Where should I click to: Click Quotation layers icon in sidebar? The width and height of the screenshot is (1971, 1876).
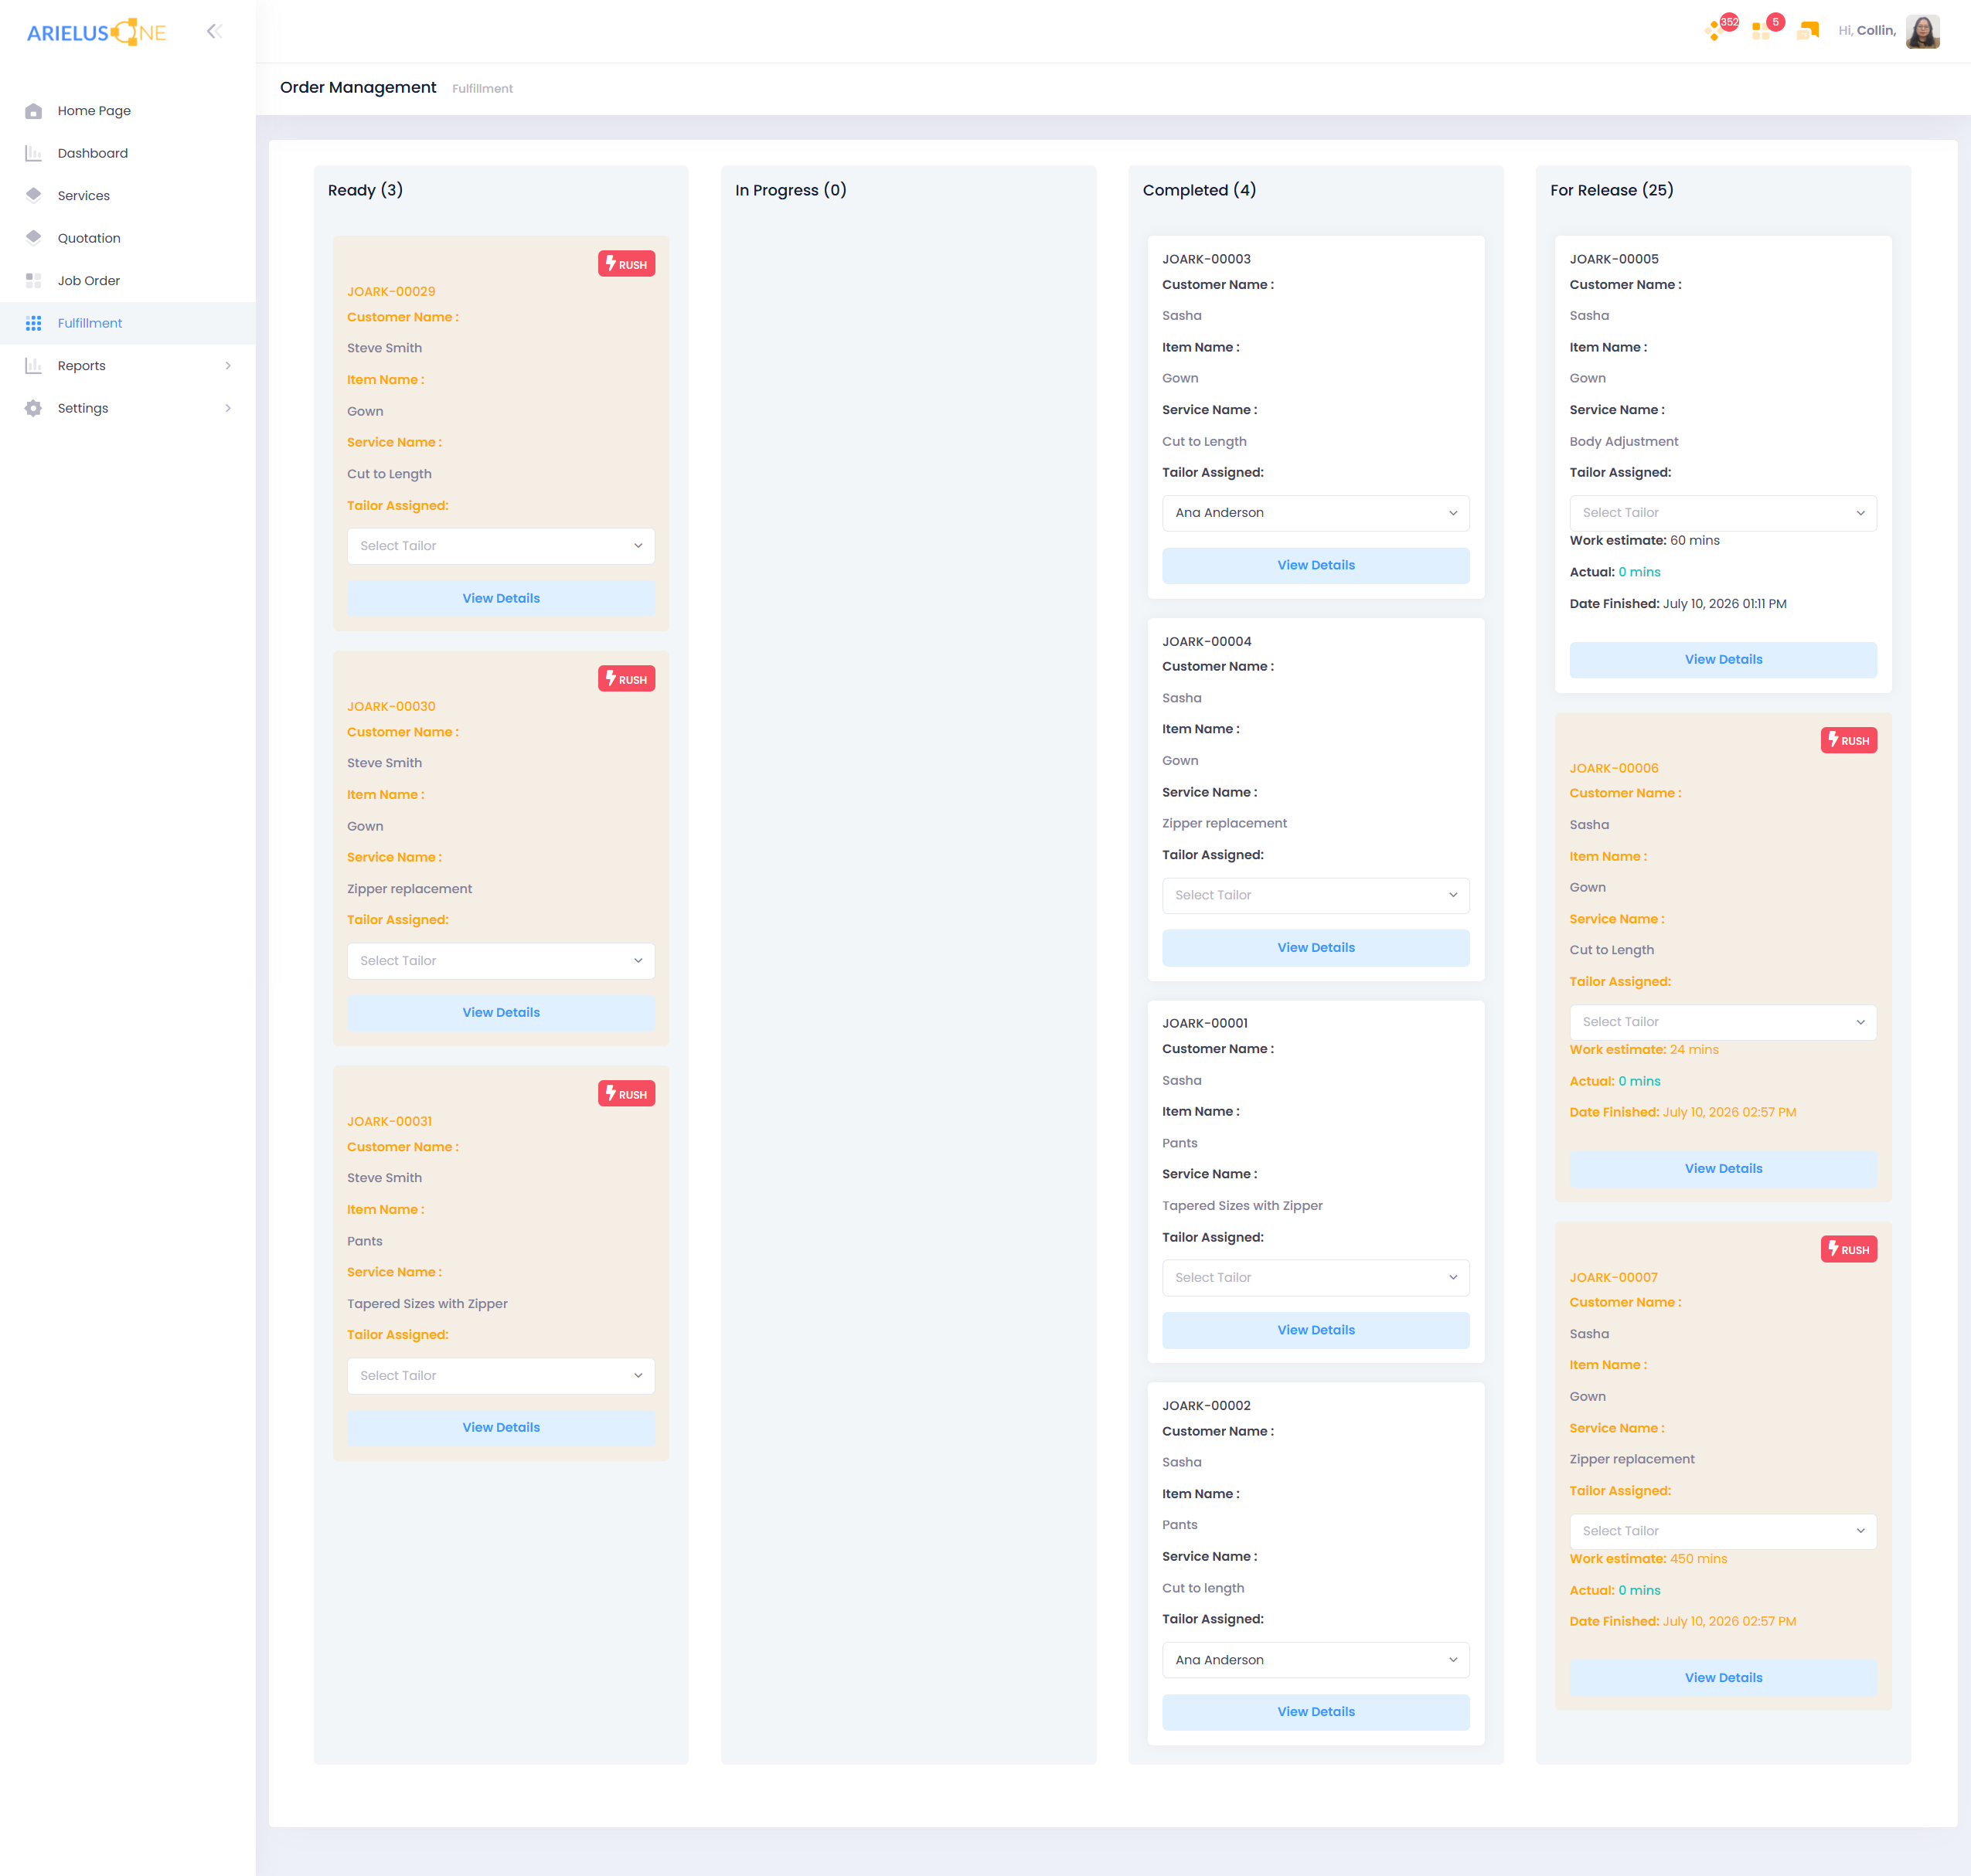[33, 238]
